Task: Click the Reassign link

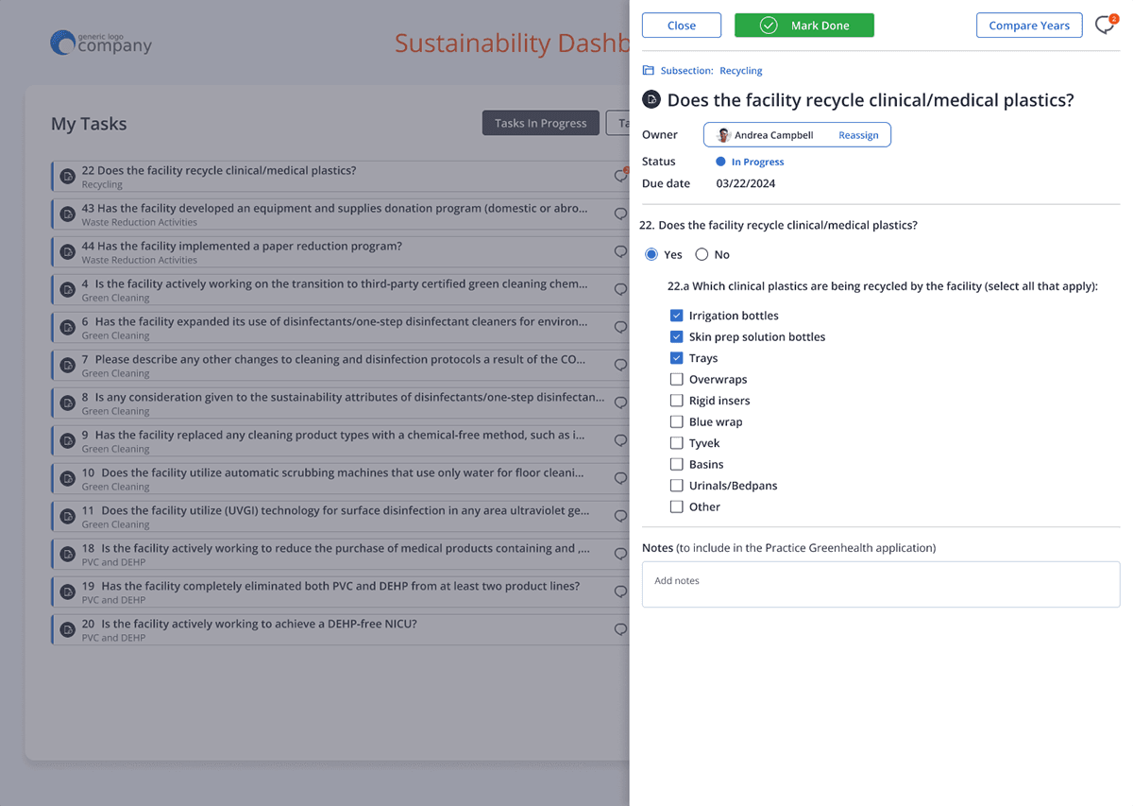Action: [x=858, y=135]
